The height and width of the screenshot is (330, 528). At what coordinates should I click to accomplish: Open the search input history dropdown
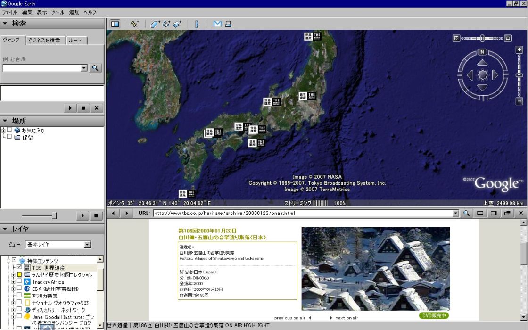click(84, 68)
